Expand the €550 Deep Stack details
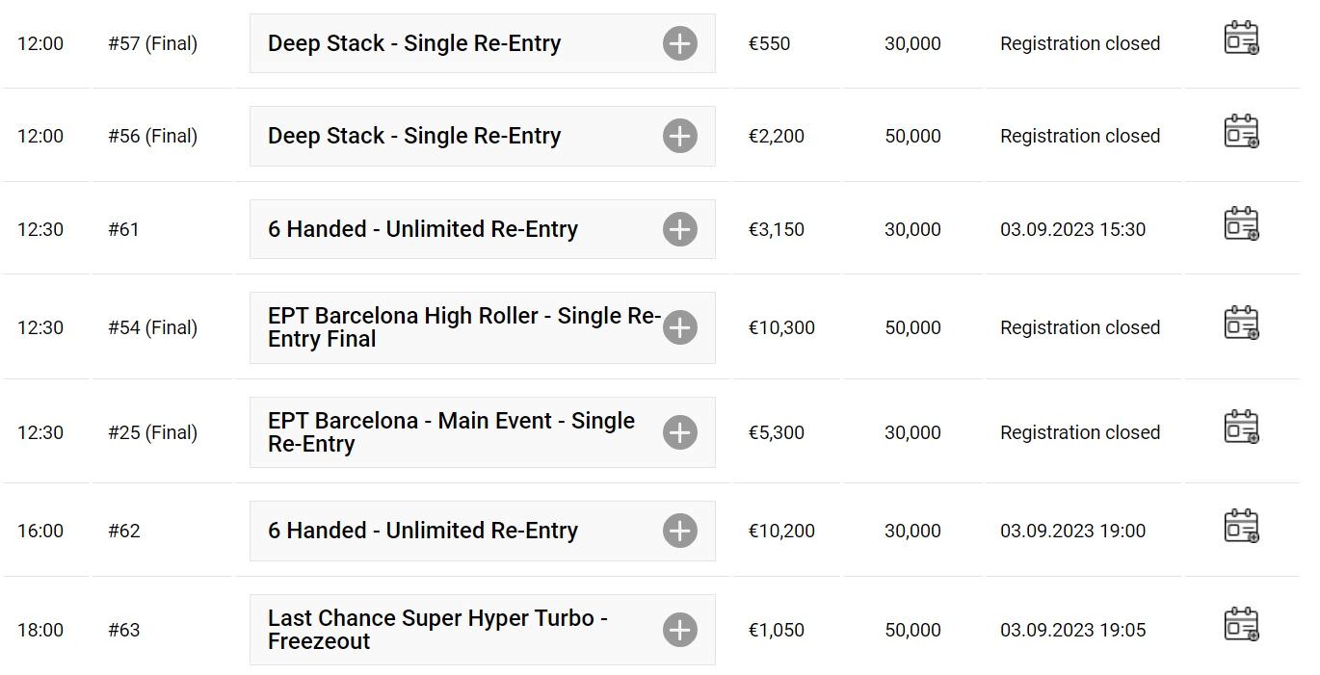Image resolution: width=1320 pixels, height=675 pixels. coord(679,43)
